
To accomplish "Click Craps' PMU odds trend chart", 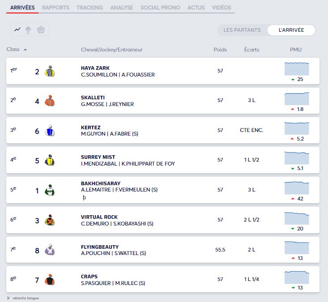I will pos(297,278).
